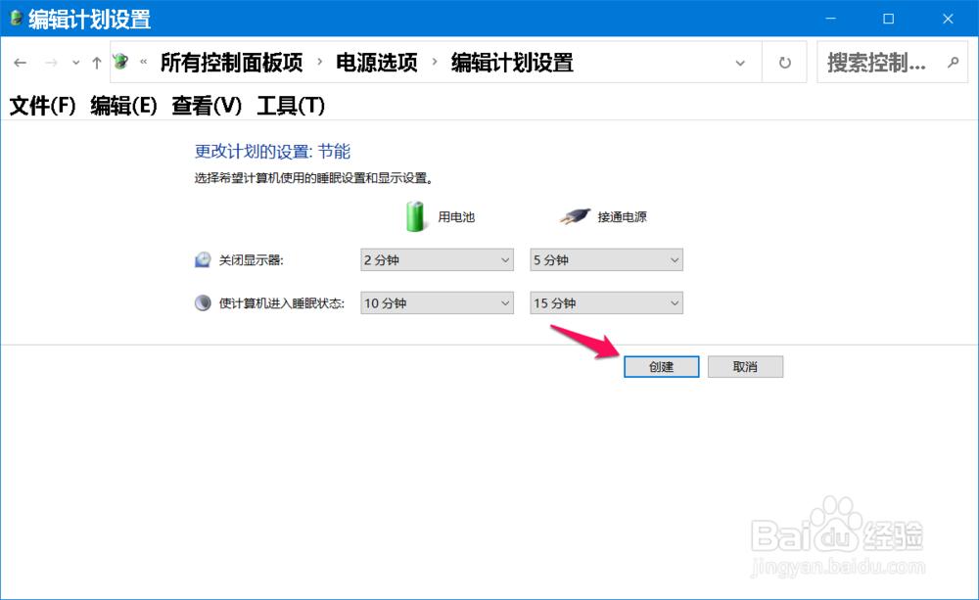Click the forward navigation arrow

[x=51, y=63]
